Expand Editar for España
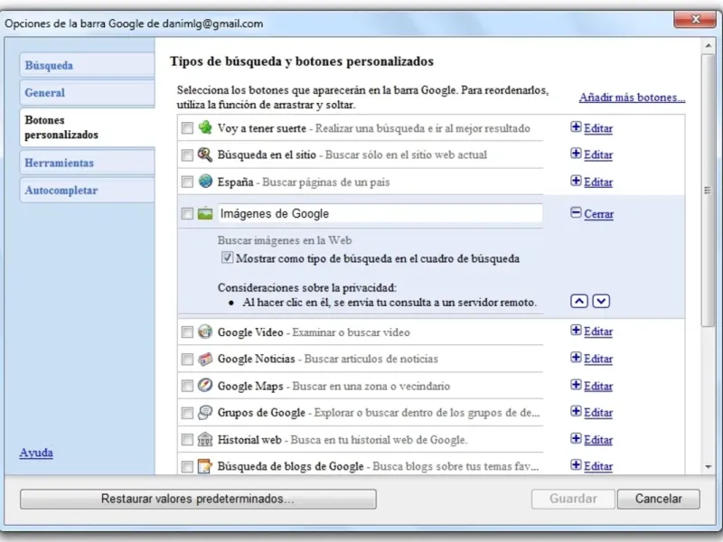Image resolution: width=723 pixels, height=542 pixels. [592, 182]
